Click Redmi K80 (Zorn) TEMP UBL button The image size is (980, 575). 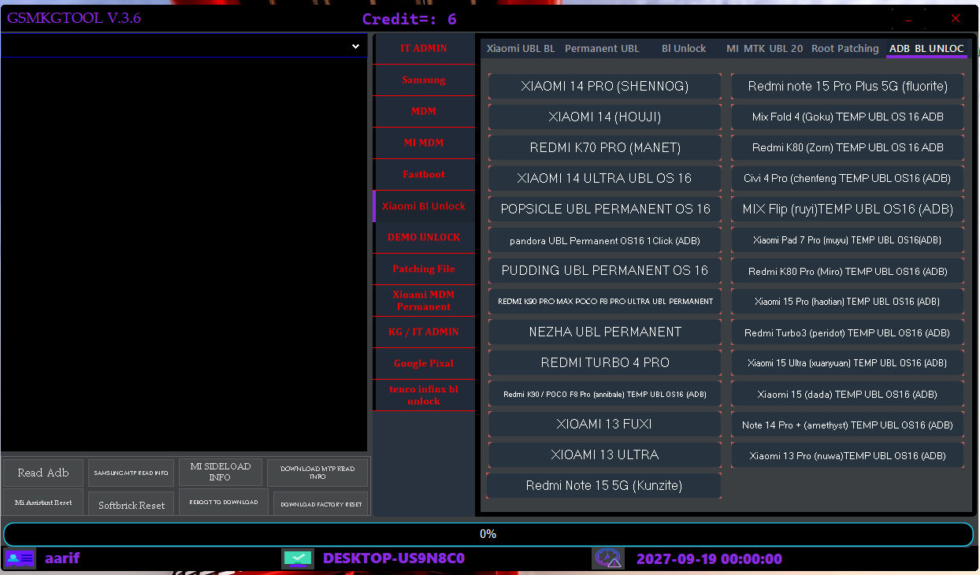point(848,148)
